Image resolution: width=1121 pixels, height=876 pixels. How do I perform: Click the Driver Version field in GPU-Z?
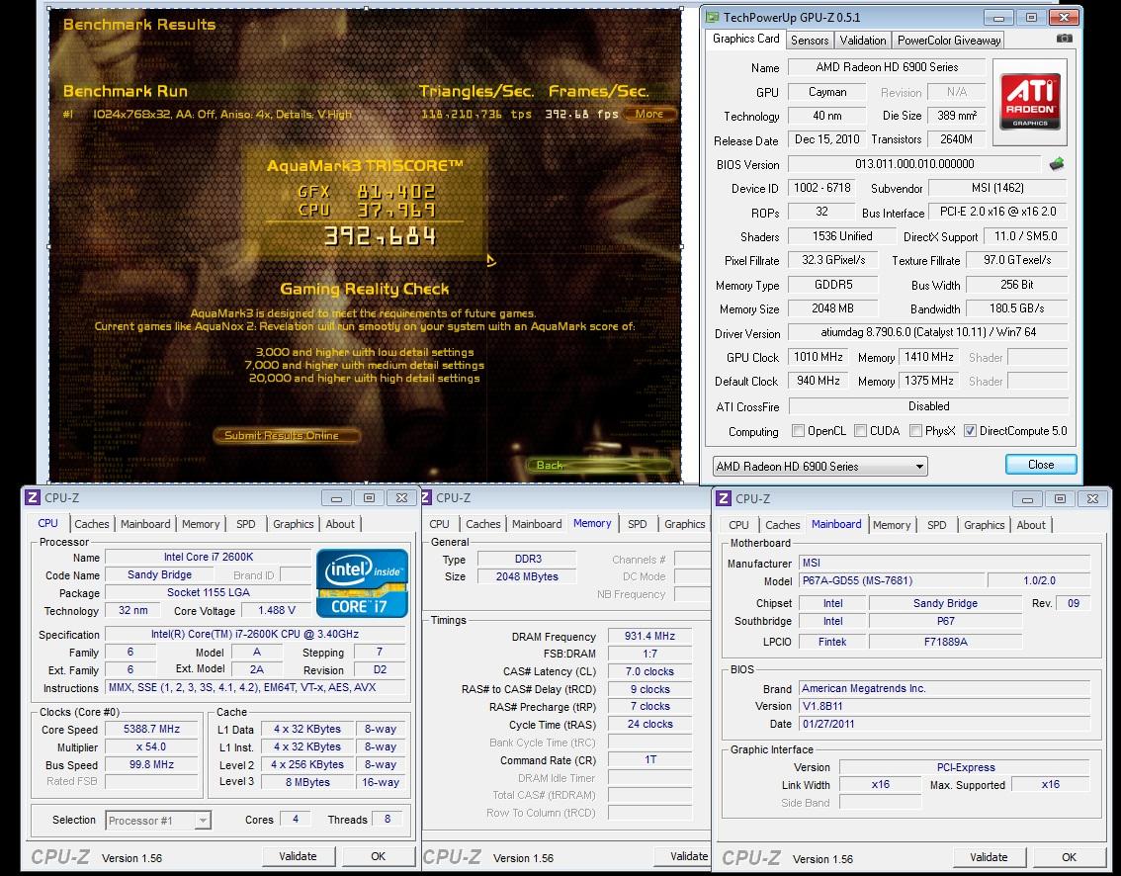[928, 332]
